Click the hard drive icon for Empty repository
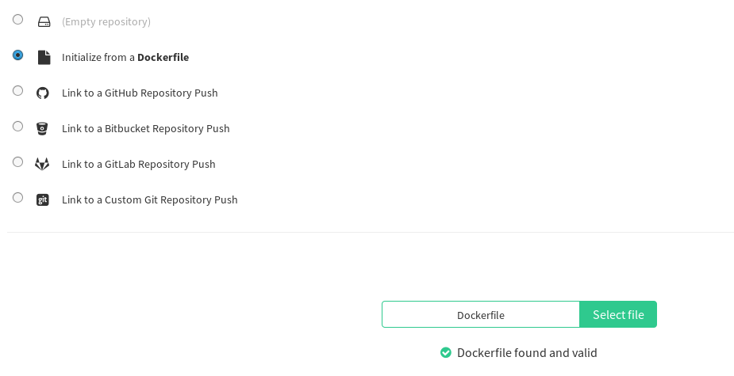 [x=44, y=21]
